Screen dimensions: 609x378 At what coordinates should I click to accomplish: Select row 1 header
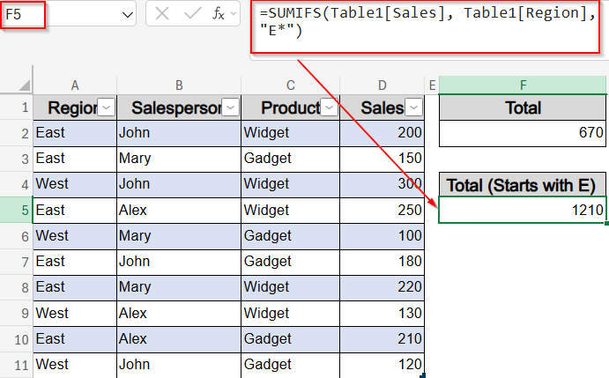coord(17,107)
